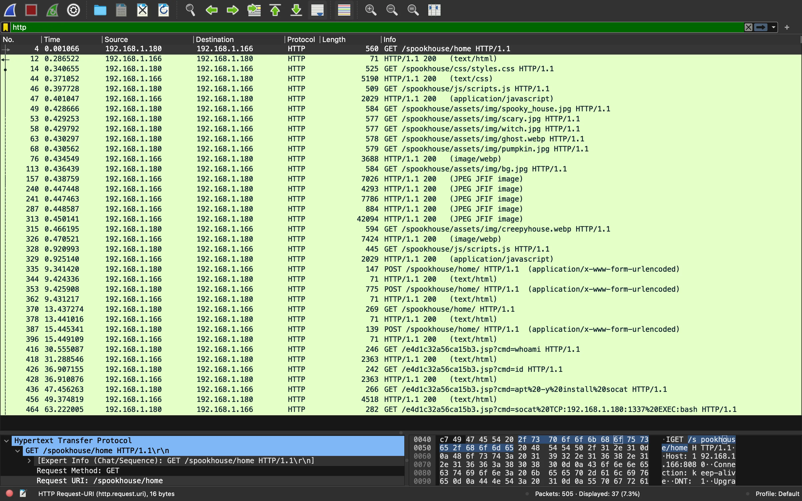The width and height of the screenshot is (802, 501).
Task: Click the display filter bookmark icon
Action: click(x=6, y=27)
